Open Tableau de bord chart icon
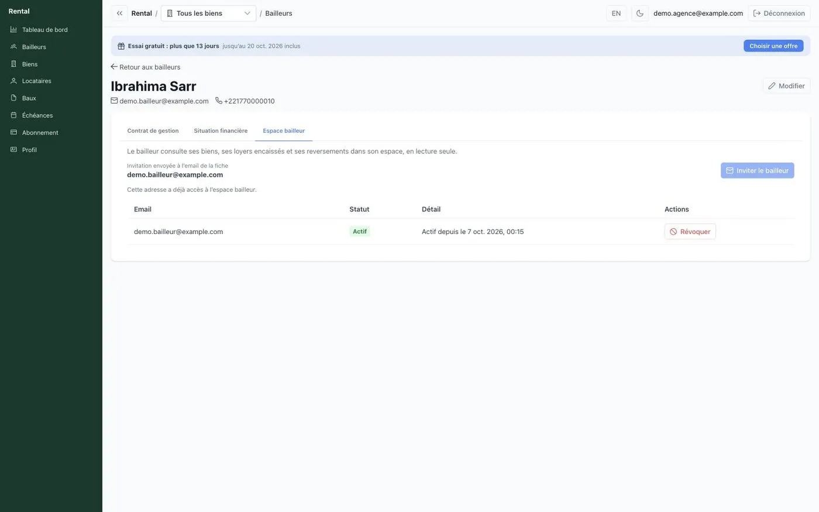Image resolution: width=819 pixels, height=512 pixels. (x=13, y=29)
